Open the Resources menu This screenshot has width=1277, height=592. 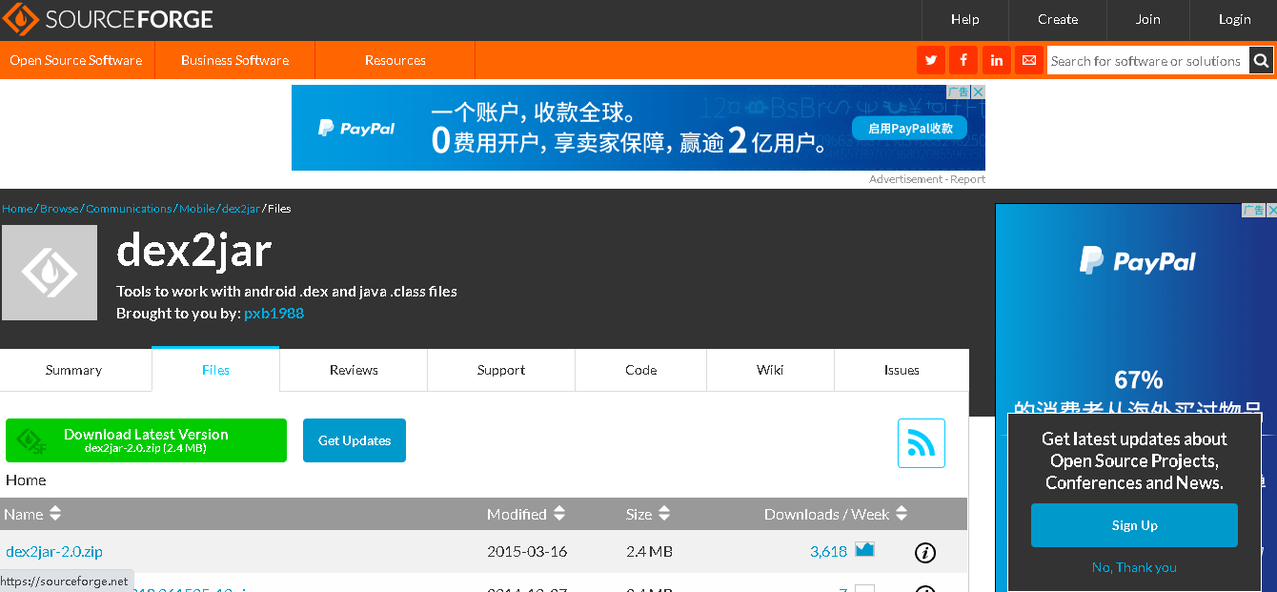pos(395,60)
